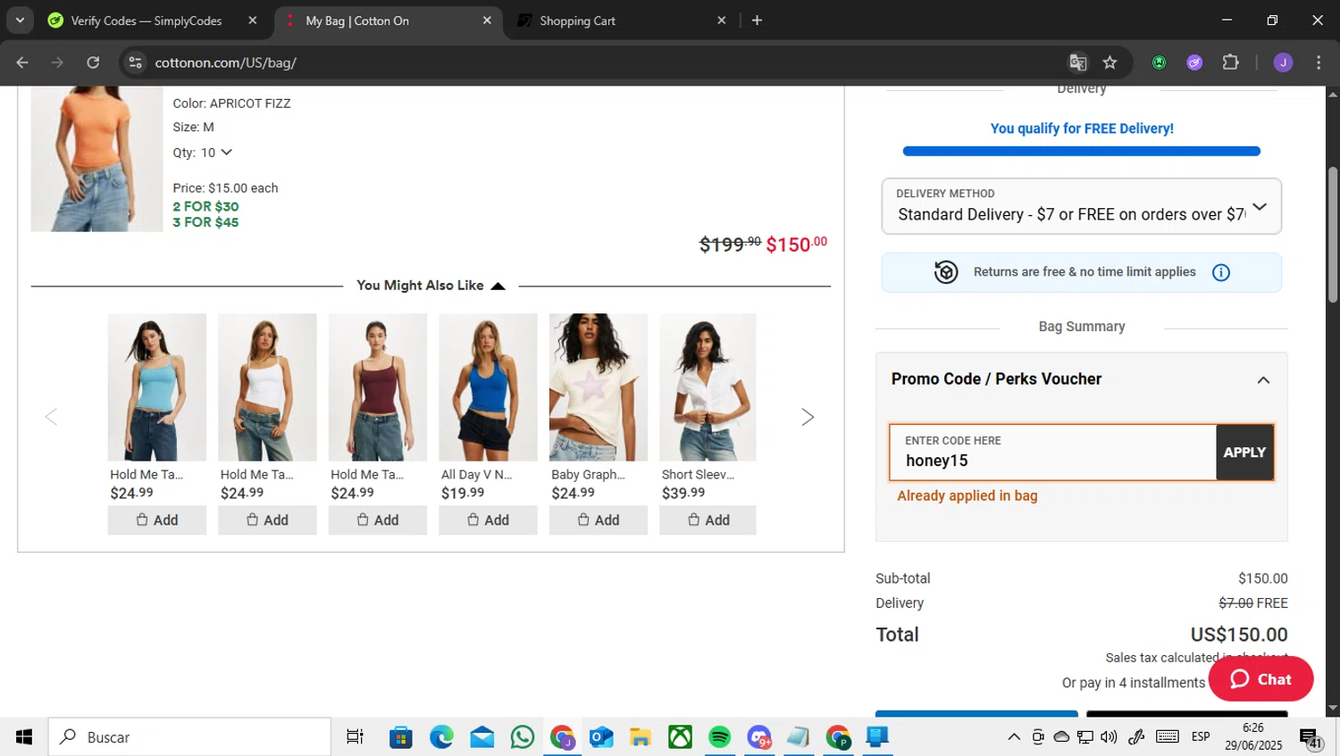Reload the Cotton On bag page
Image resolution: width=1340 pixels, height=756 pixels.
tap(93, 62)
